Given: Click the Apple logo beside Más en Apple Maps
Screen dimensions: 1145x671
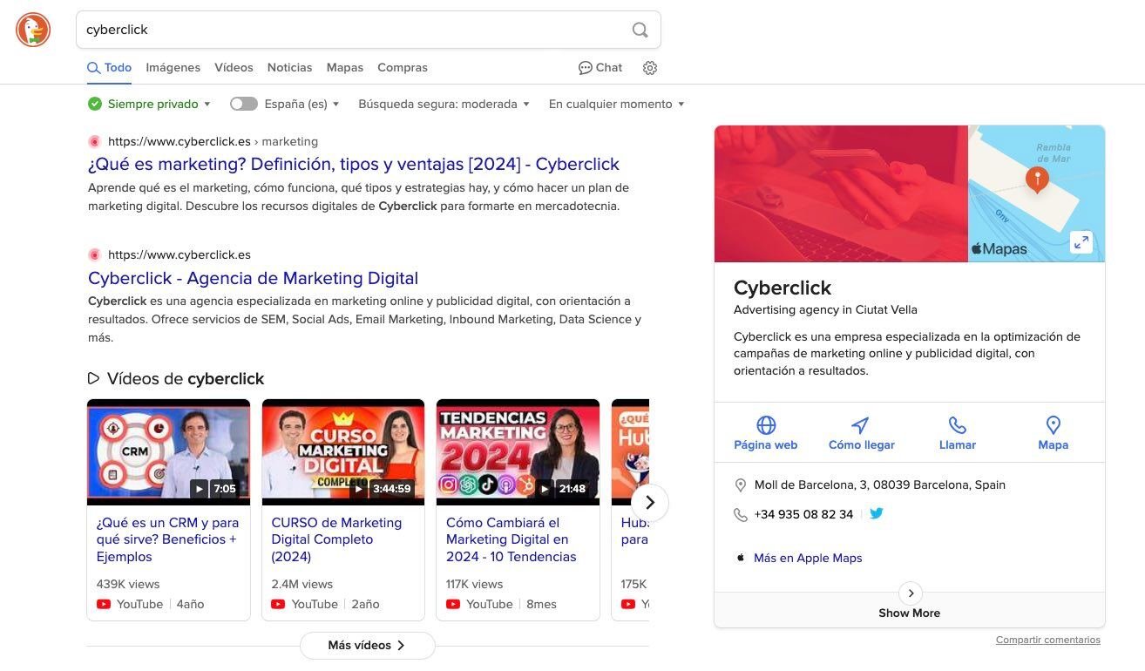Looking at the screenshot, I should (x=741, y=557).
